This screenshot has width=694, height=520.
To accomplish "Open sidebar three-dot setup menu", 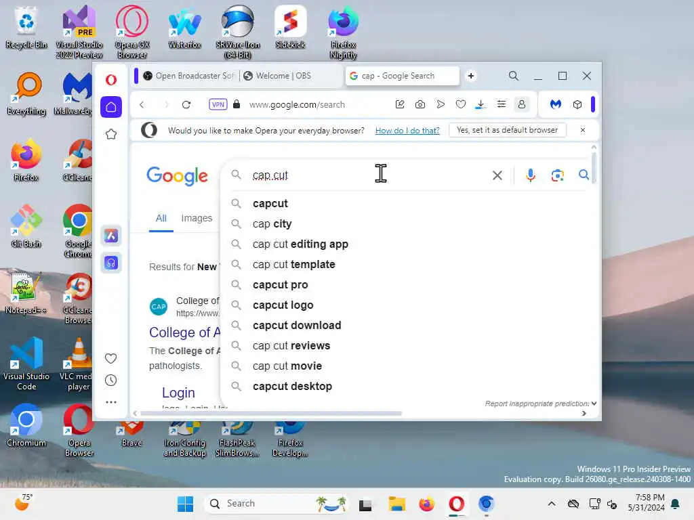I will click(111, 402).
